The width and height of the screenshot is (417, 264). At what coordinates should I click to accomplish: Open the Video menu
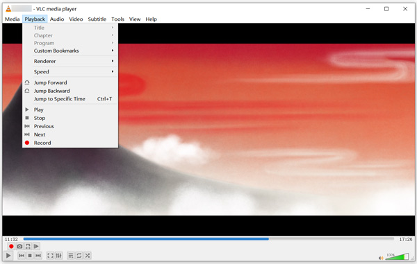tap(76, 19)
